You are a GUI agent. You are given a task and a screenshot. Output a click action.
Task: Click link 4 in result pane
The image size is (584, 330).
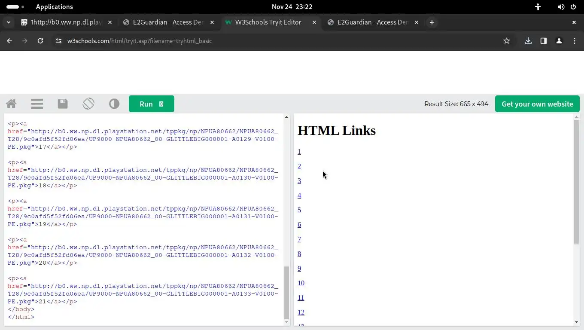(x=299, y=196)
